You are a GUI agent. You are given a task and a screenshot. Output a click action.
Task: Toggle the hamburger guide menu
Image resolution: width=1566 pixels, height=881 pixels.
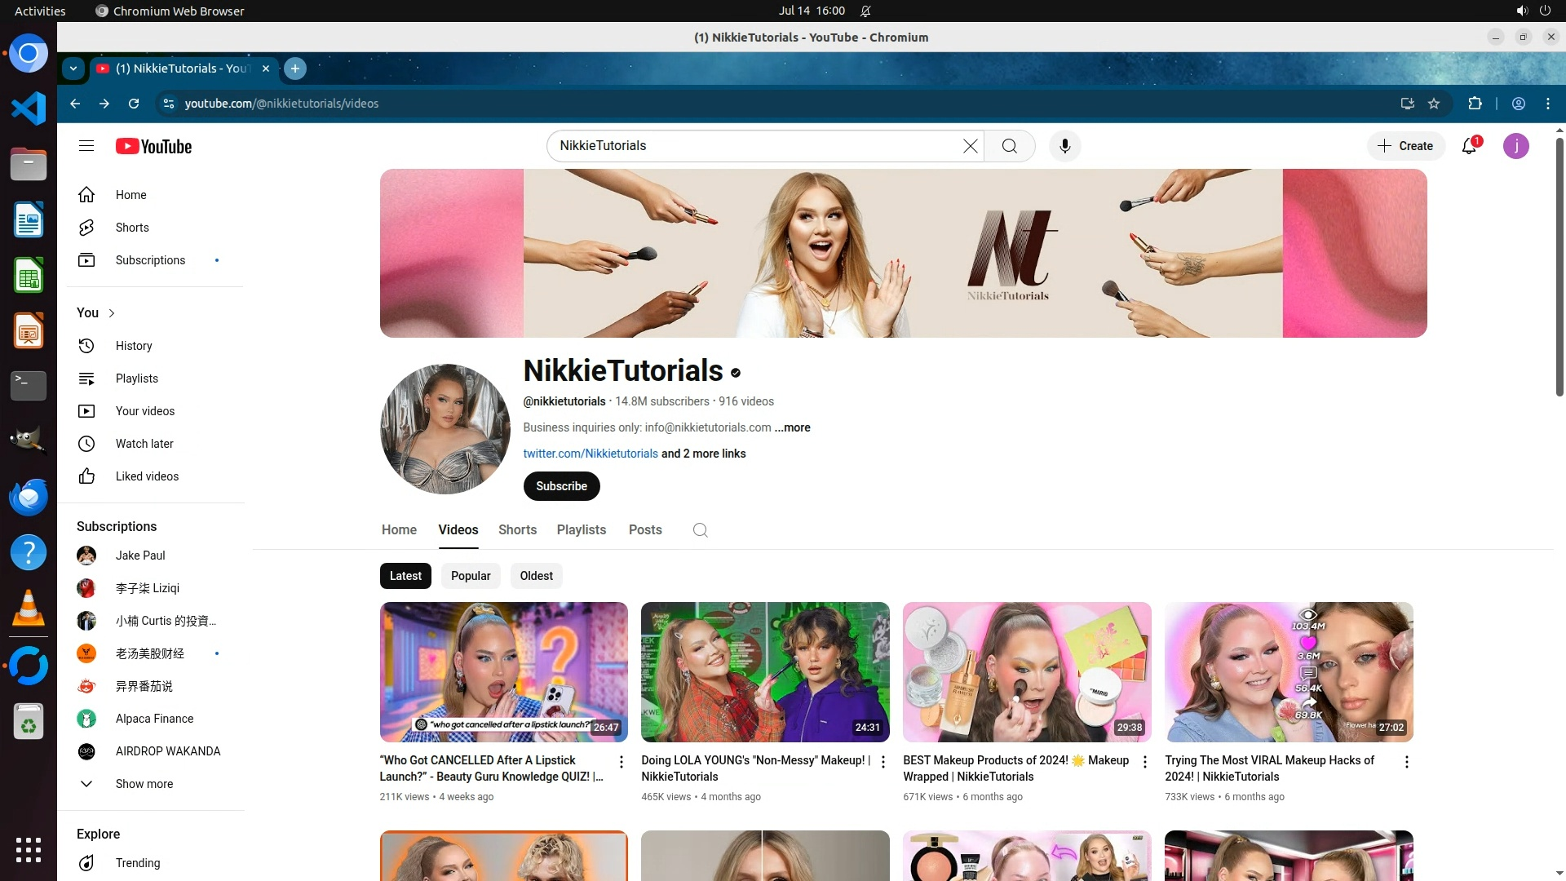[86, 146]
